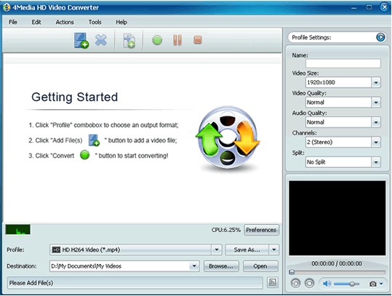Click the orange Pause icon in toolbar
Viewport: 392px width, 296px height.
pyautogui.click(x=177, y=40)
